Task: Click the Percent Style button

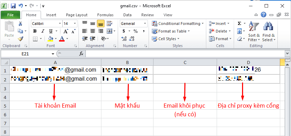Action: (x=135, y=31)
